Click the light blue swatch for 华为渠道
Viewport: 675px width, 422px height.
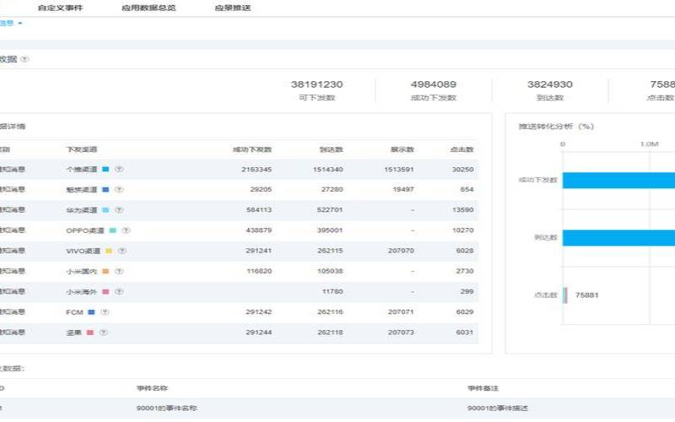105,209
